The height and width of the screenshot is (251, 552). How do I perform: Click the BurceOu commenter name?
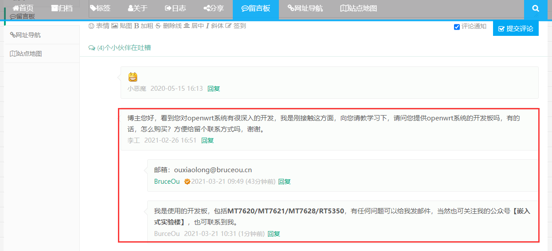click(x=167, y=234)
